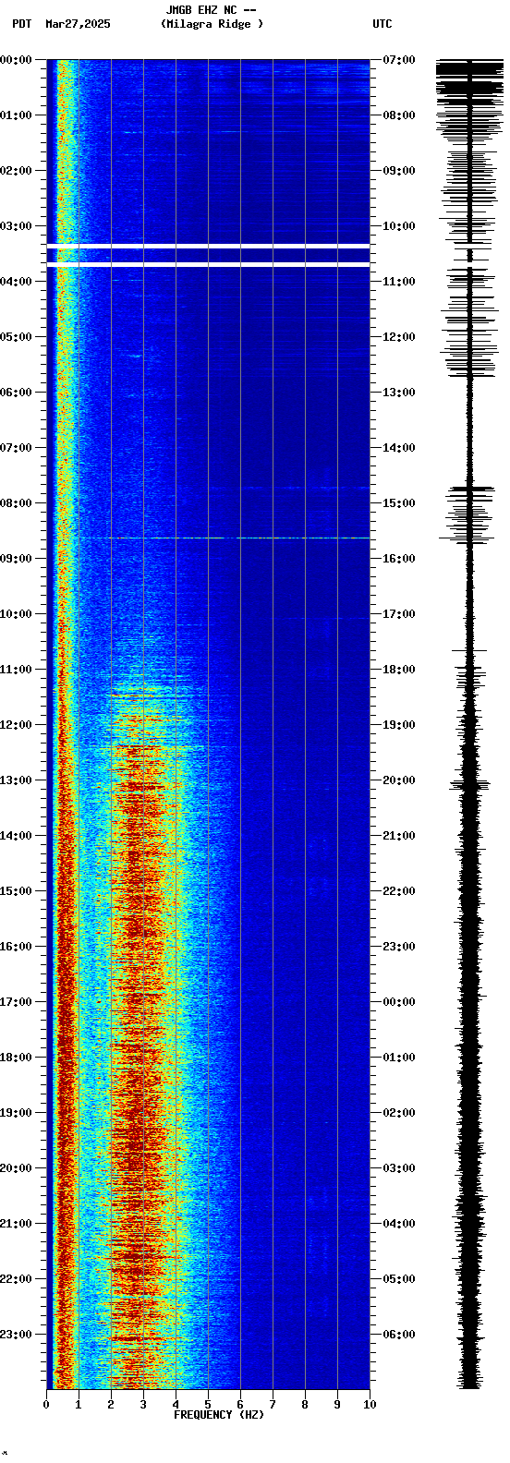This screenshot has width=510, height=1463.
Task: Click PDT time label 05:00
Action: click(x=16, y=337)
